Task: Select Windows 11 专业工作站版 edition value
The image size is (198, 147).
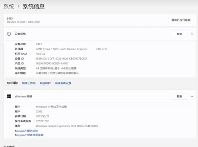Action: [51, 107]
